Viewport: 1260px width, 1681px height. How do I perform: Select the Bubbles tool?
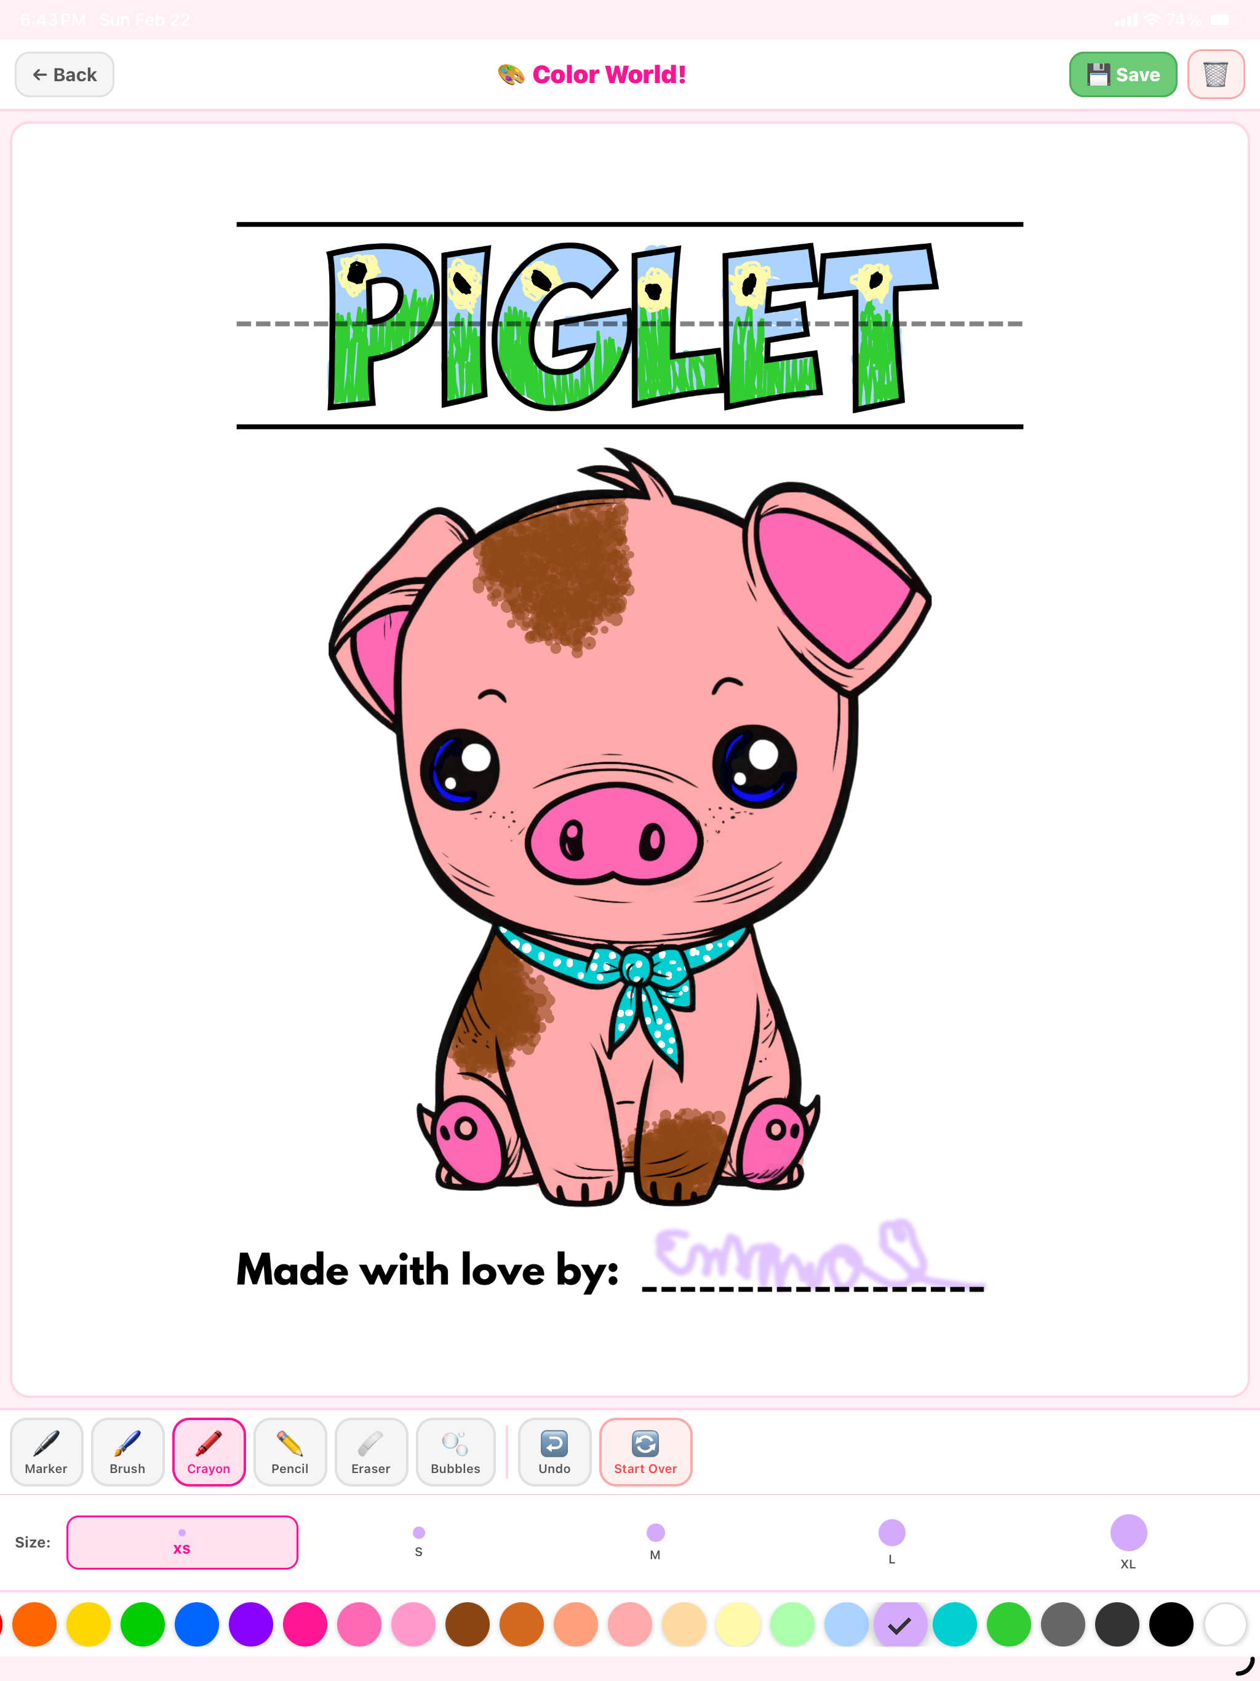pyautogui.click(x=455, y=1451)
